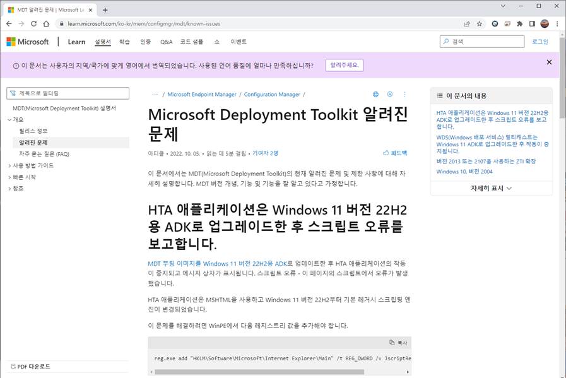
Task: Open the Extensions puzzle icon
Action: (519, 24)
